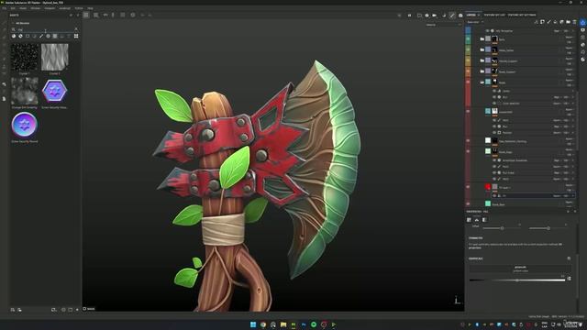Open Chrome from the Windows taskbar
This screenshot has height=330, width=587.
(263, 324)
